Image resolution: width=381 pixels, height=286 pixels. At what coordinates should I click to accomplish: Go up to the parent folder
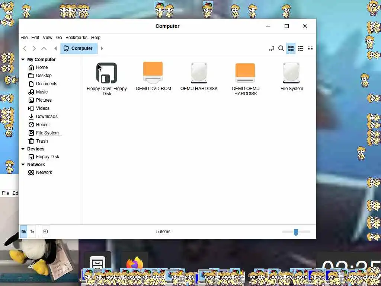(x=44, y=48)
